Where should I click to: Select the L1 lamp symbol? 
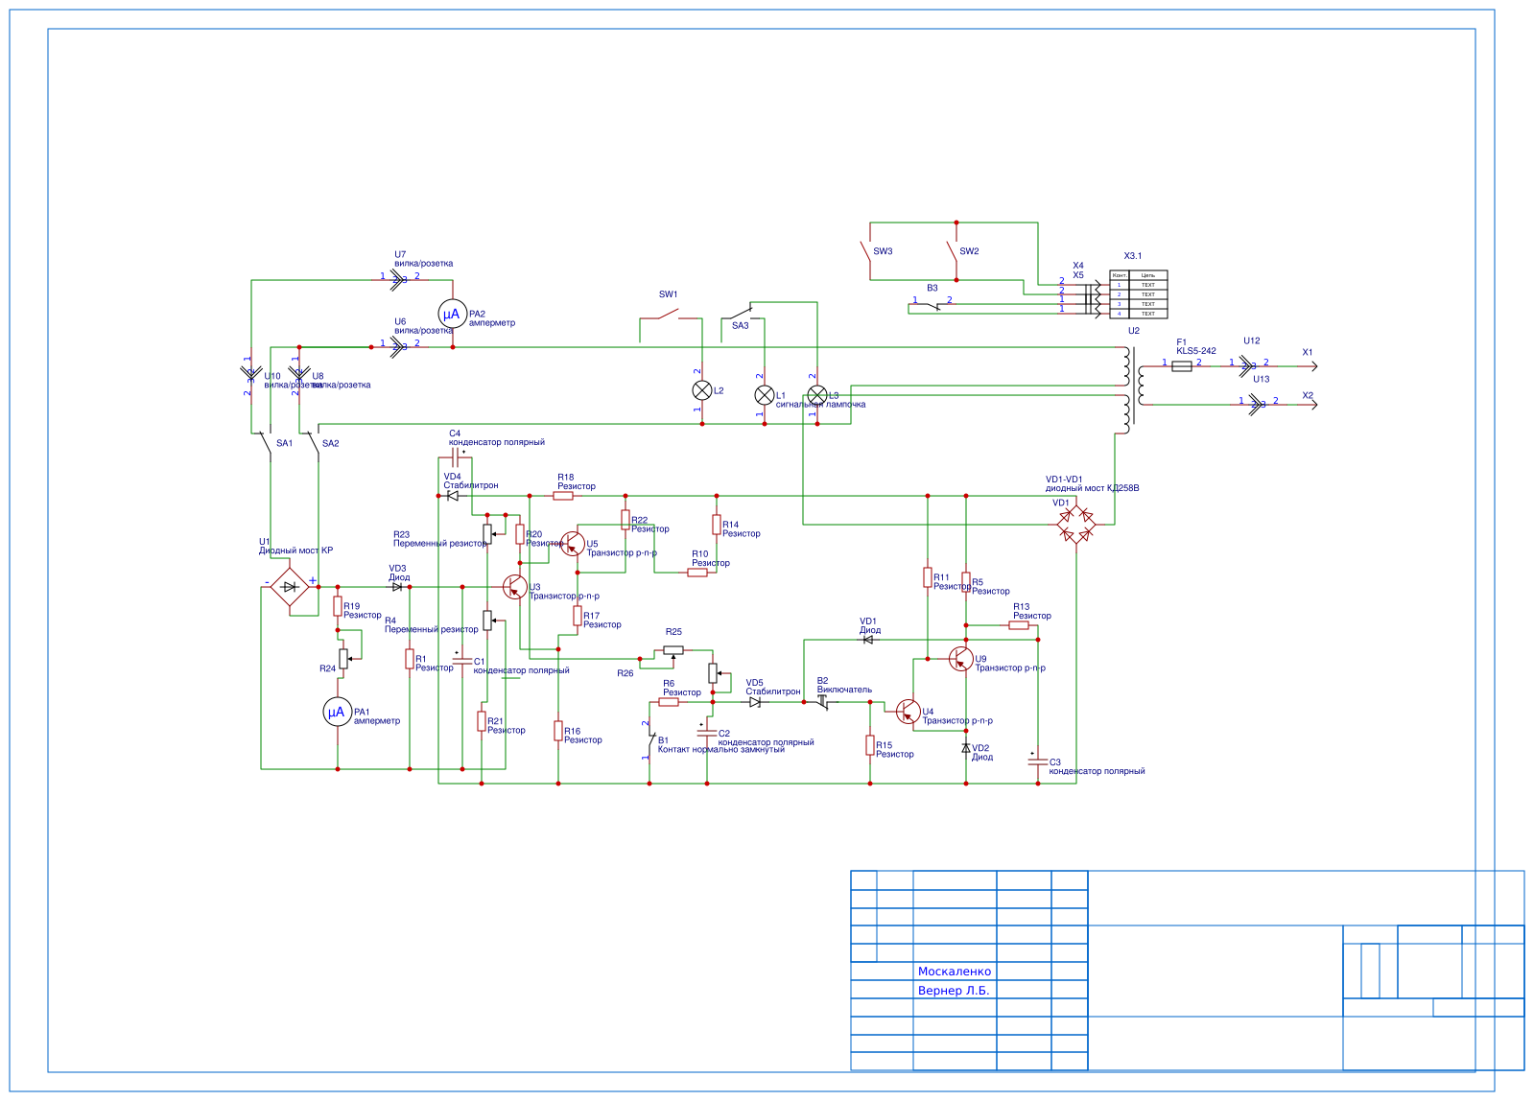pyautogui.click(x=765, y=395)
